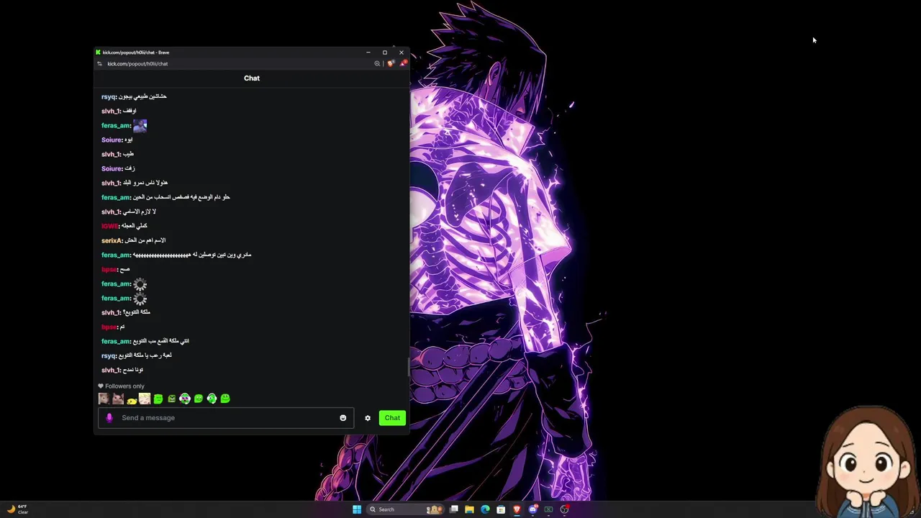This screenshot has width=921, height=518.
Task: Click the chat scrollbar thumb
Action: [408, 367]
